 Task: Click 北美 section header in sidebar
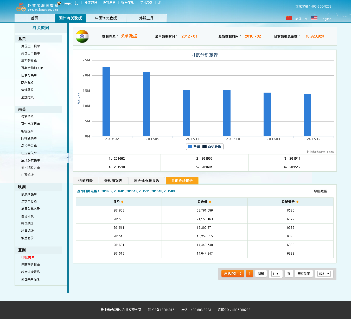pos(38,39)
